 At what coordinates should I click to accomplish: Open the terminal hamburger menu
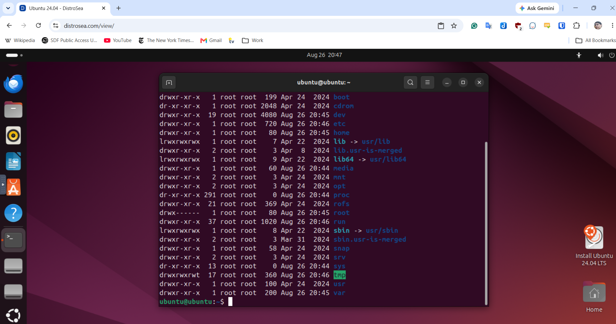coord(428,82)
